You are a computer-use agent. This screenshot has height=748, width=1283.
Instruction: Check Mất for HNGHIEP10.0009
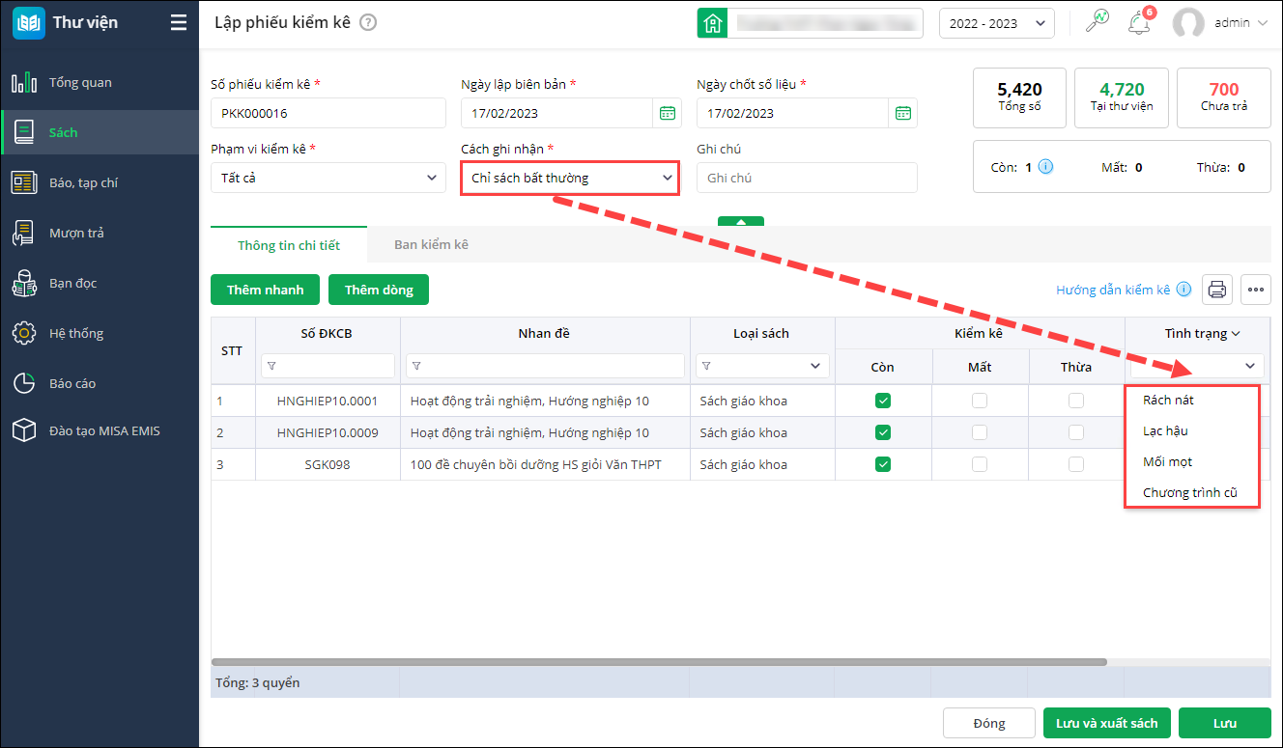[980, 432]
